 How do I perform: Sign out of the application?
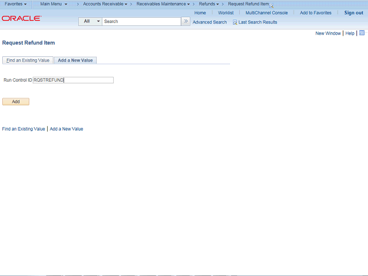coord(354,13)
